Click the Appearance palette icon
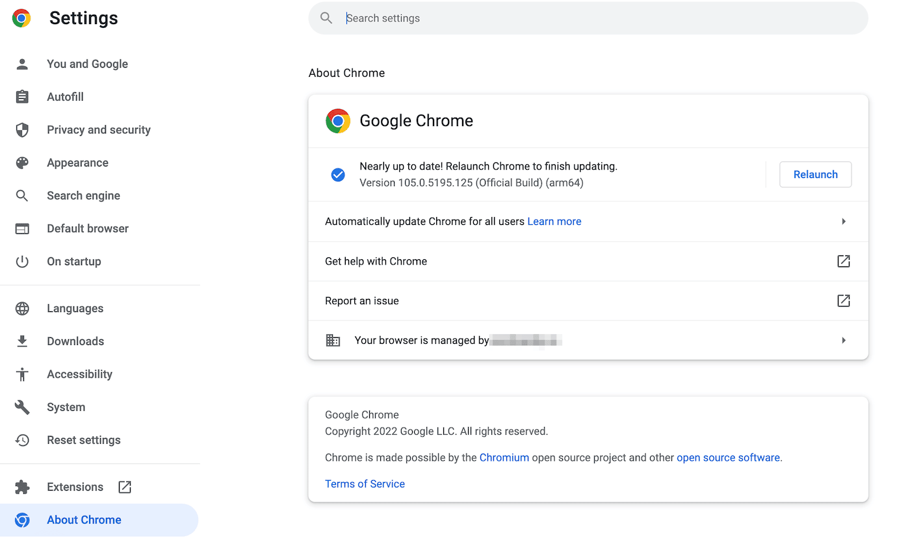 point(23,162)
